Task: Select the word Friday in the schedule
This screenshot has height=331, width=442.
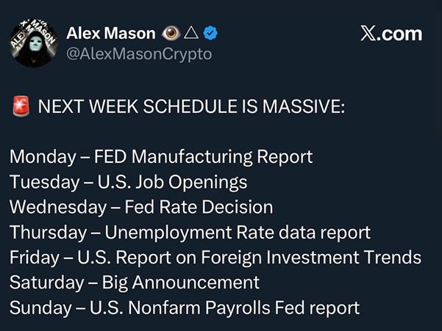Action: pos(32,258)
